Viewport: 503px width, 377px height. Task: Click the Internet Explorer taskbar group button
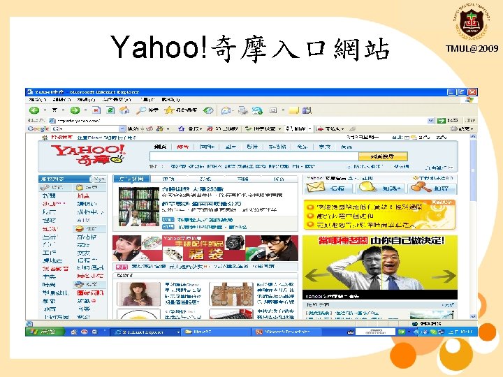coord(147,332)
